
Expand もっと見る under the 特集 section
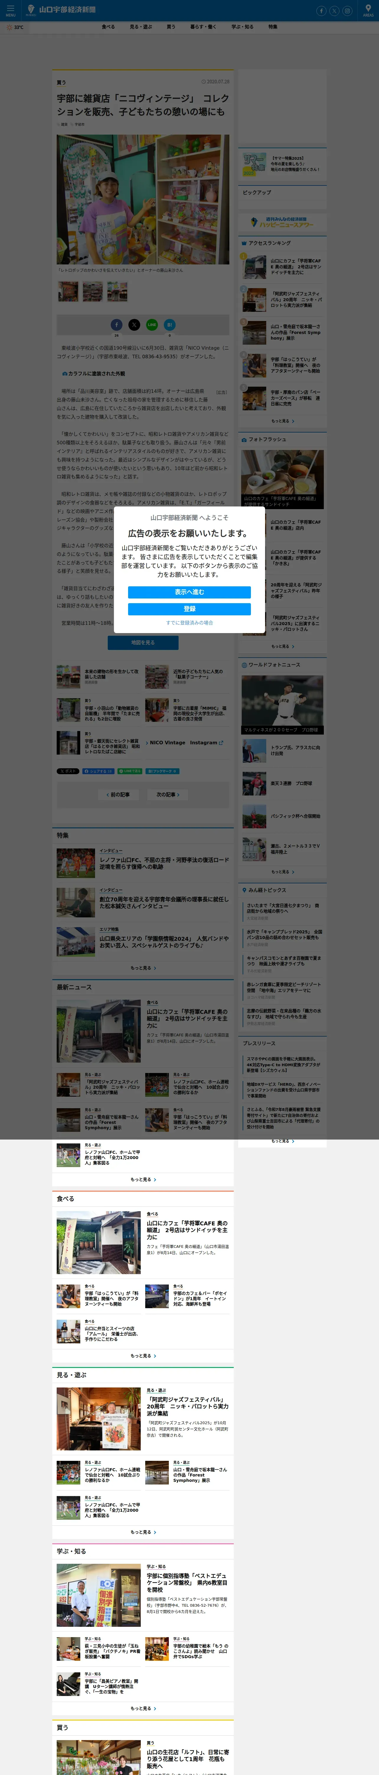pos(143,968)
